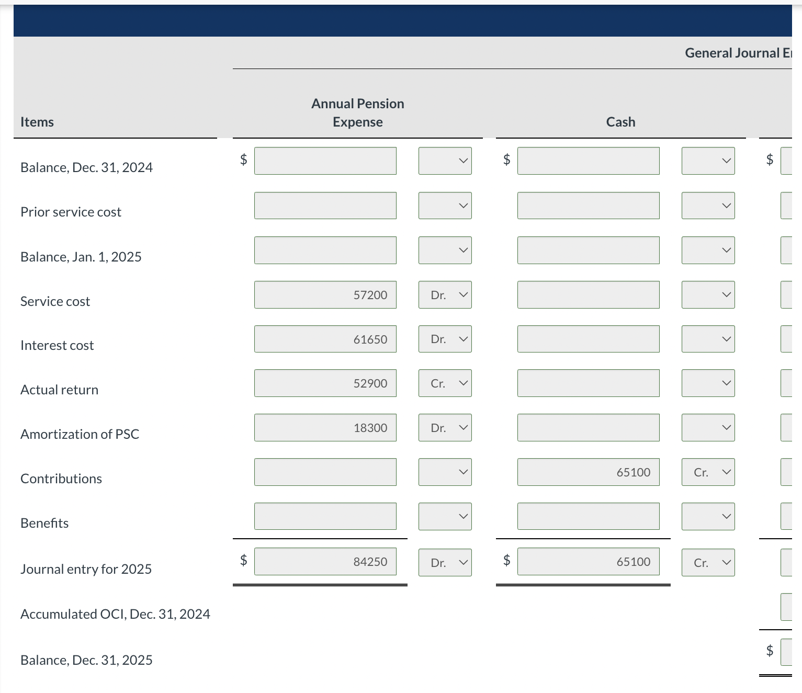Select Amortization of PSC field showing 18300
Image resolution: width=802 pixels, height=693 pixels.
(325, 428)
